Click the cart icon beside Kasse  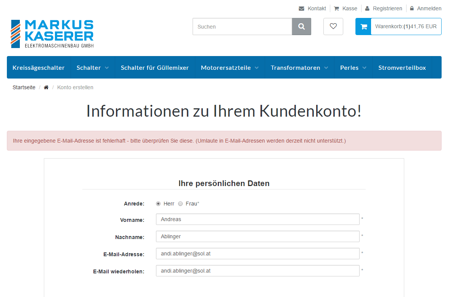pyautogui.click(x=336, y=8)
